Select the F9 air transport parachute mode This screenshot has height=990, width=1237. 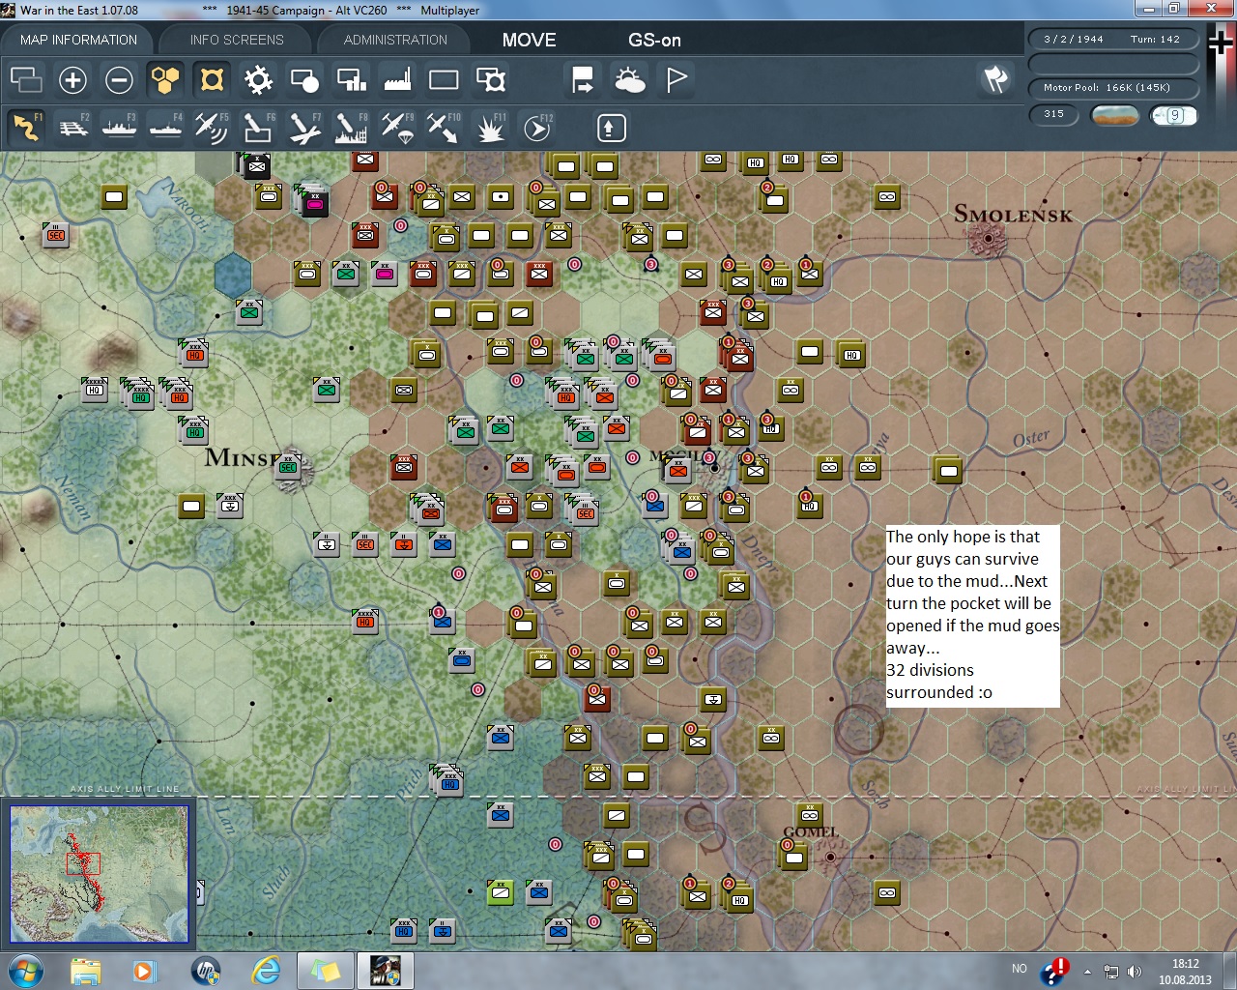coord(396,128)
